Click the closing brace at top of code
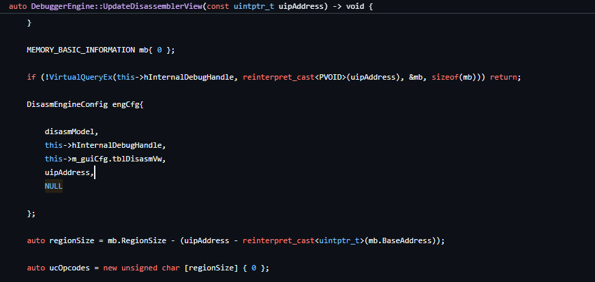 tap(29, 22)
